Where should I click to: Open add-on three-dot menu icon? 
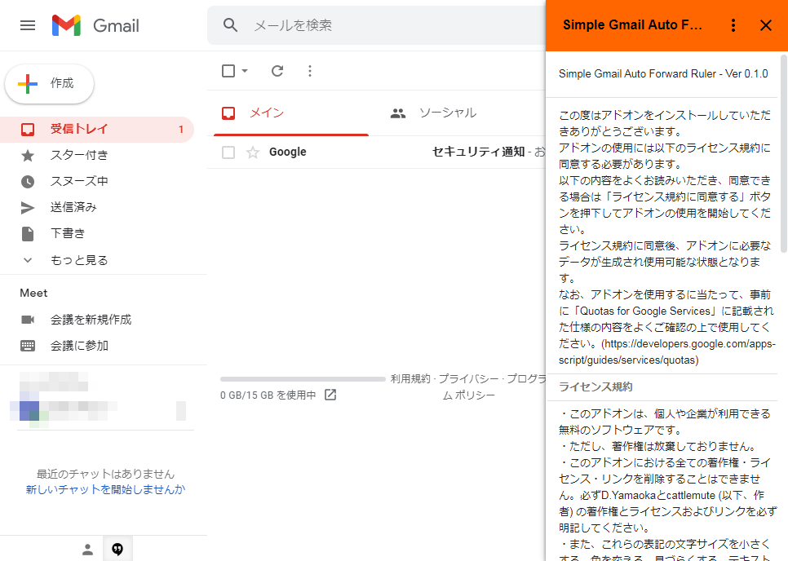coord(733,25)
